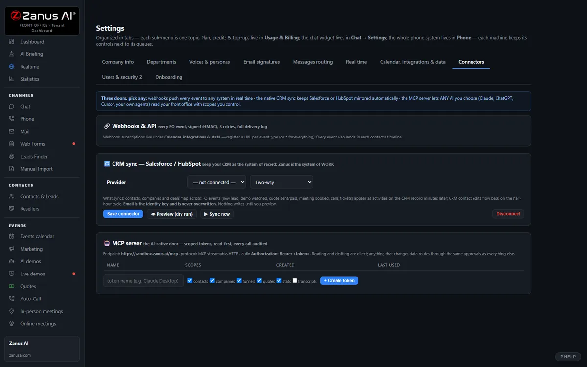This screenshot has width=587, height=367.
Task: Click the Online meetings icon
Action: tap(12, 323)
